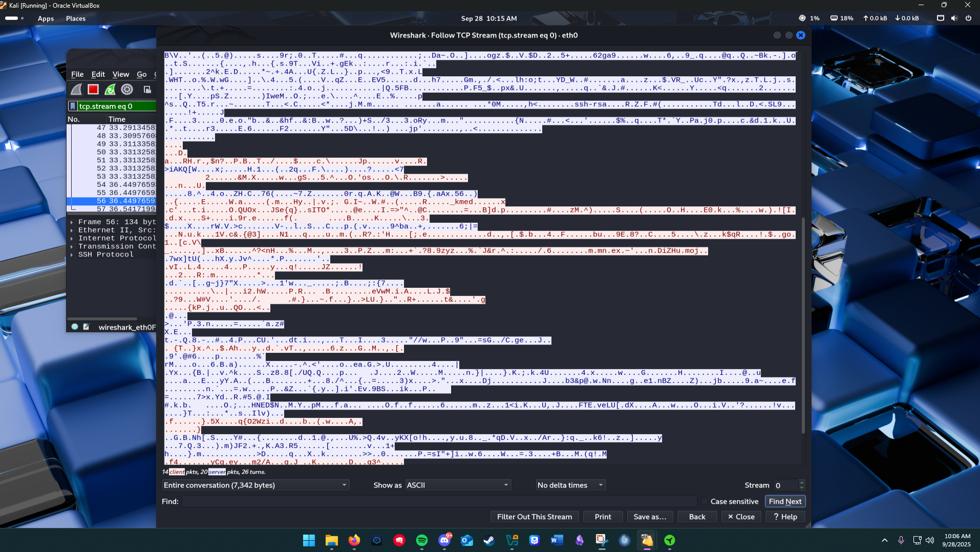Open the Show as ASCII dropdown
This screenshot has width=980, height=552.
click(458, 485)
